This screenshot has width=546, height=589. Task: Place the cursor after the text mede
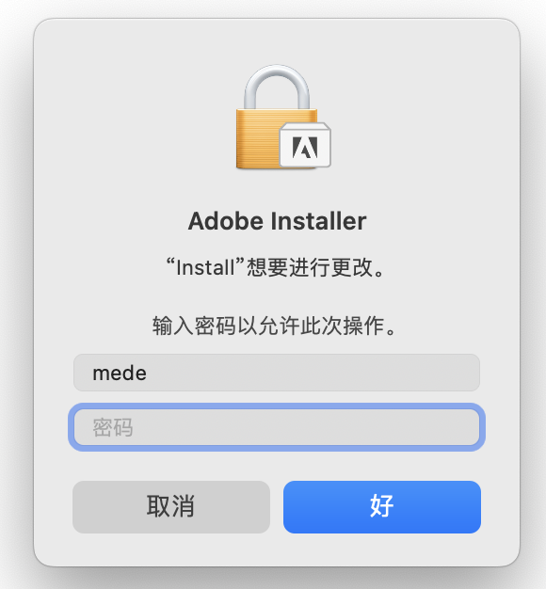click(147, 374)
